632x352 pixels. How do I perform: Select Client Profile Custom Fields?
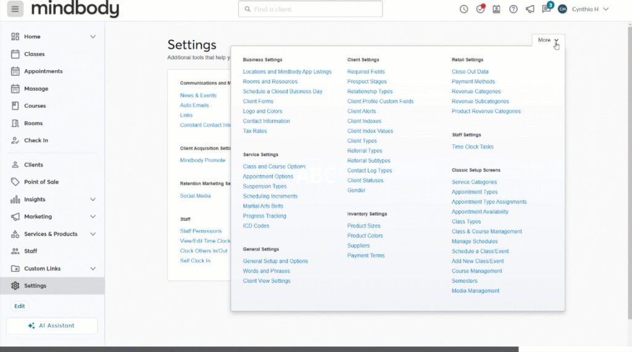[x=380, y=102]
